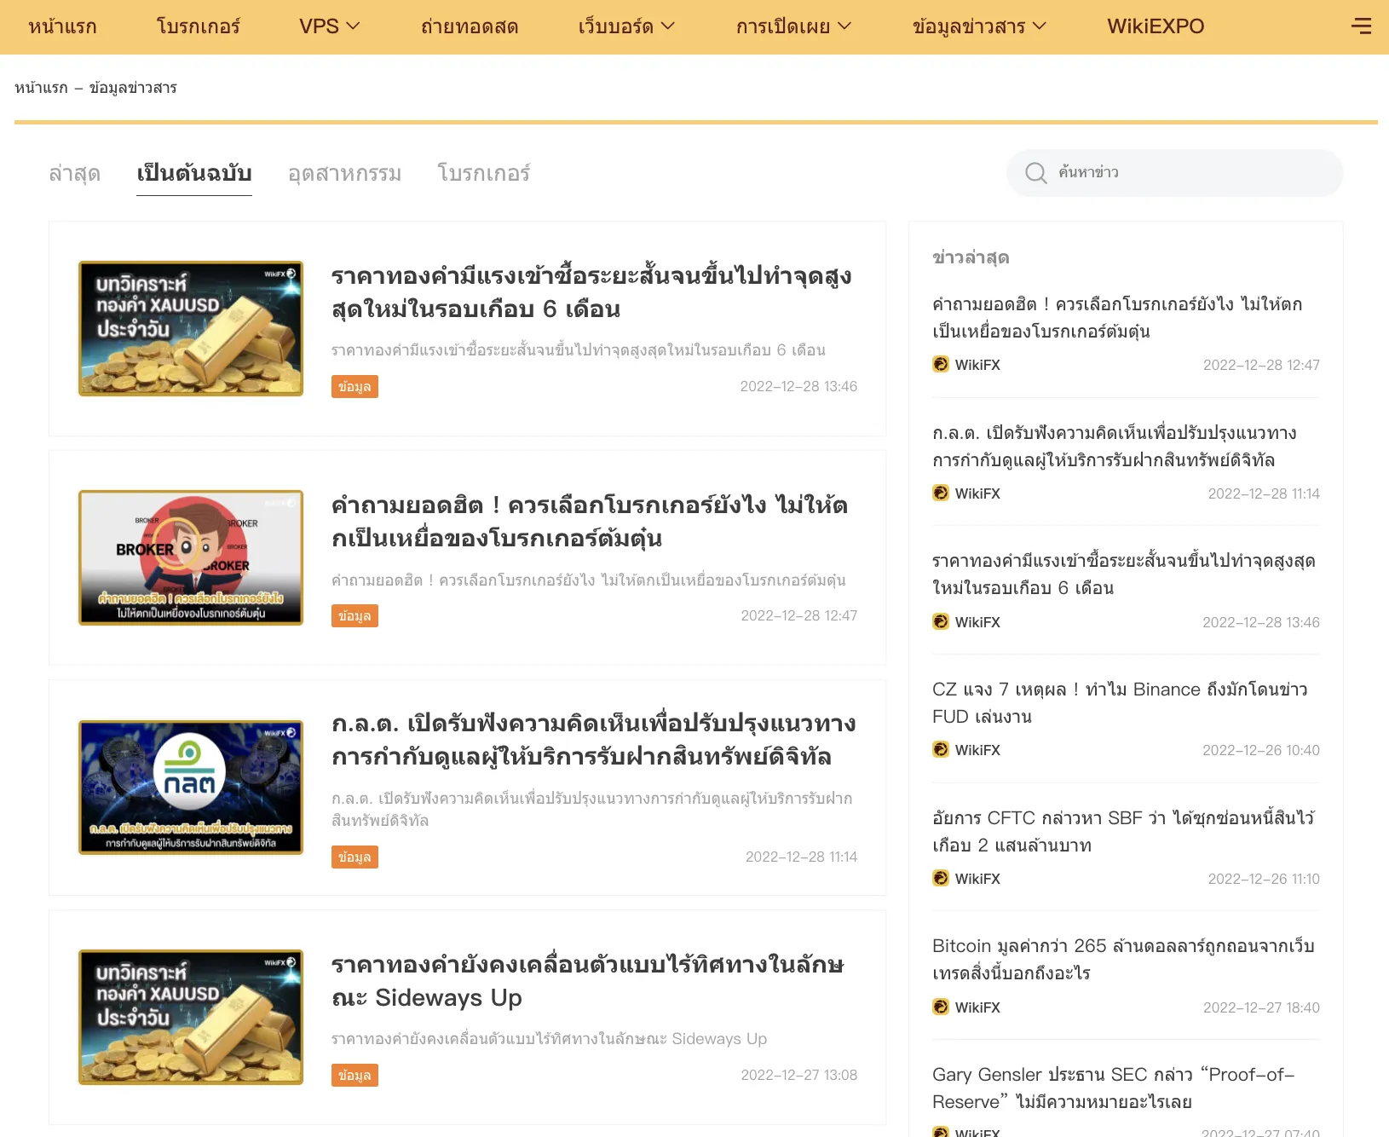The image size is (1389, 1137).
Task: Click WikiFX logo under Bitcoin 265 sidebar news
Action: click(x=941, y=1007)
